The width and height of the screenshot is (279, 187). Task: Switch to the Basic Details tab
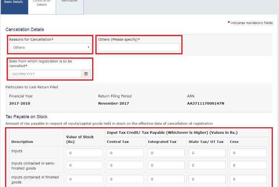(14, 3)
